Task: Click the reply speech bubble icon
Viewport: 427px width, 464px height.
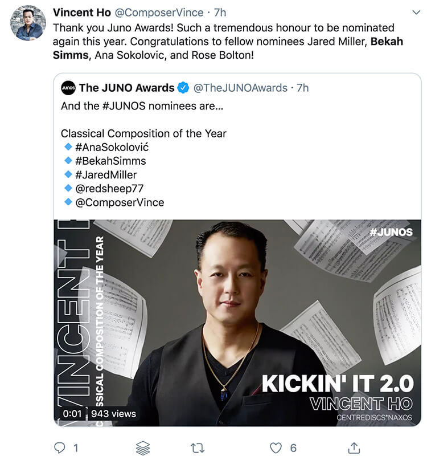Action: click(60, 448)
